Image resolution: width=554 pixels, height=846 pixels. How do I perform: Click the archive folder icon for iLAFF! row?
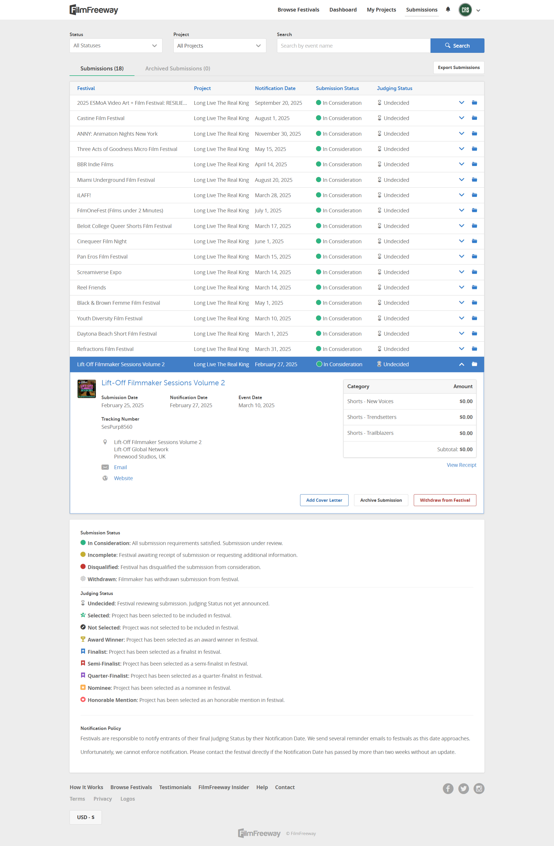pos(474,195)
